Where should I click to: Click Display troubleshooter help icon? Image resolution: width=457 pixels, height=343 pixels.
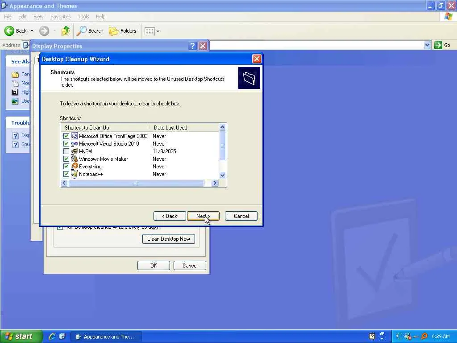tap(16, 136)
